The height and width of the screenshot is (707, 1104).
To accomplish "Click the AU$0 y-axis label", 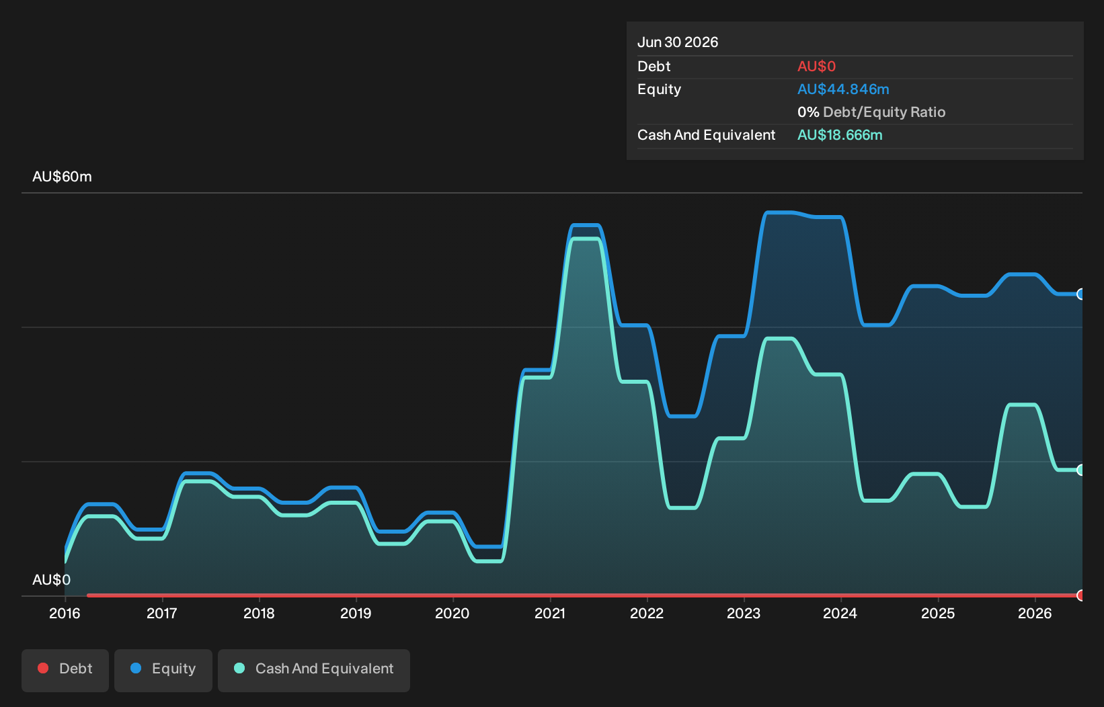I will (51, 580).
